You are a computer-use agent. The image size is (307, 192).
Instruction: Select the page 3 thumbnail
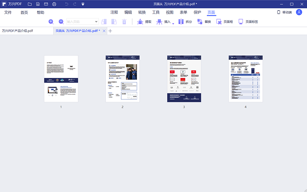[184, 79]
